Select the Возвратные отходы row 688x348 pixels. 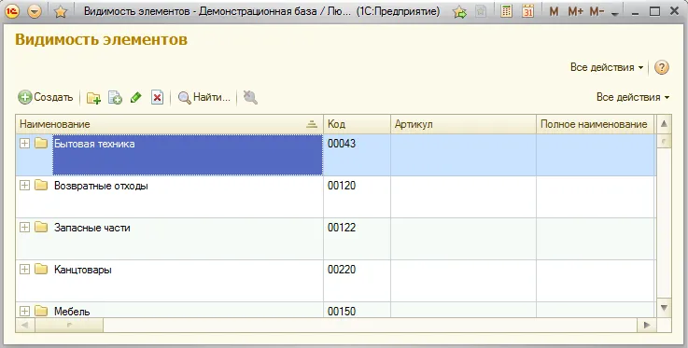point(336,197)
